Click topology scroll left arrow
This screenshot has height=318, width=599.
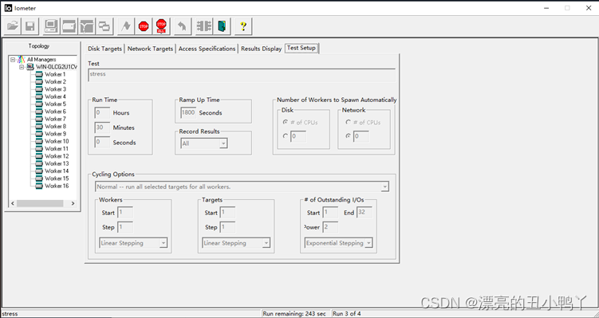tap(13, 203)
